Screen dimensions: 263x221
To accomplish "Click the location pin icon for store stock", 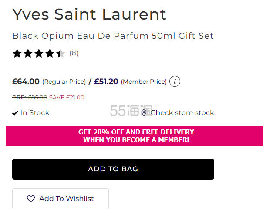I will (144, 113).
